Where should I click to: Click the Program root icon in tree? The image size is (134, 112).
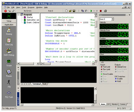[22, 15]
